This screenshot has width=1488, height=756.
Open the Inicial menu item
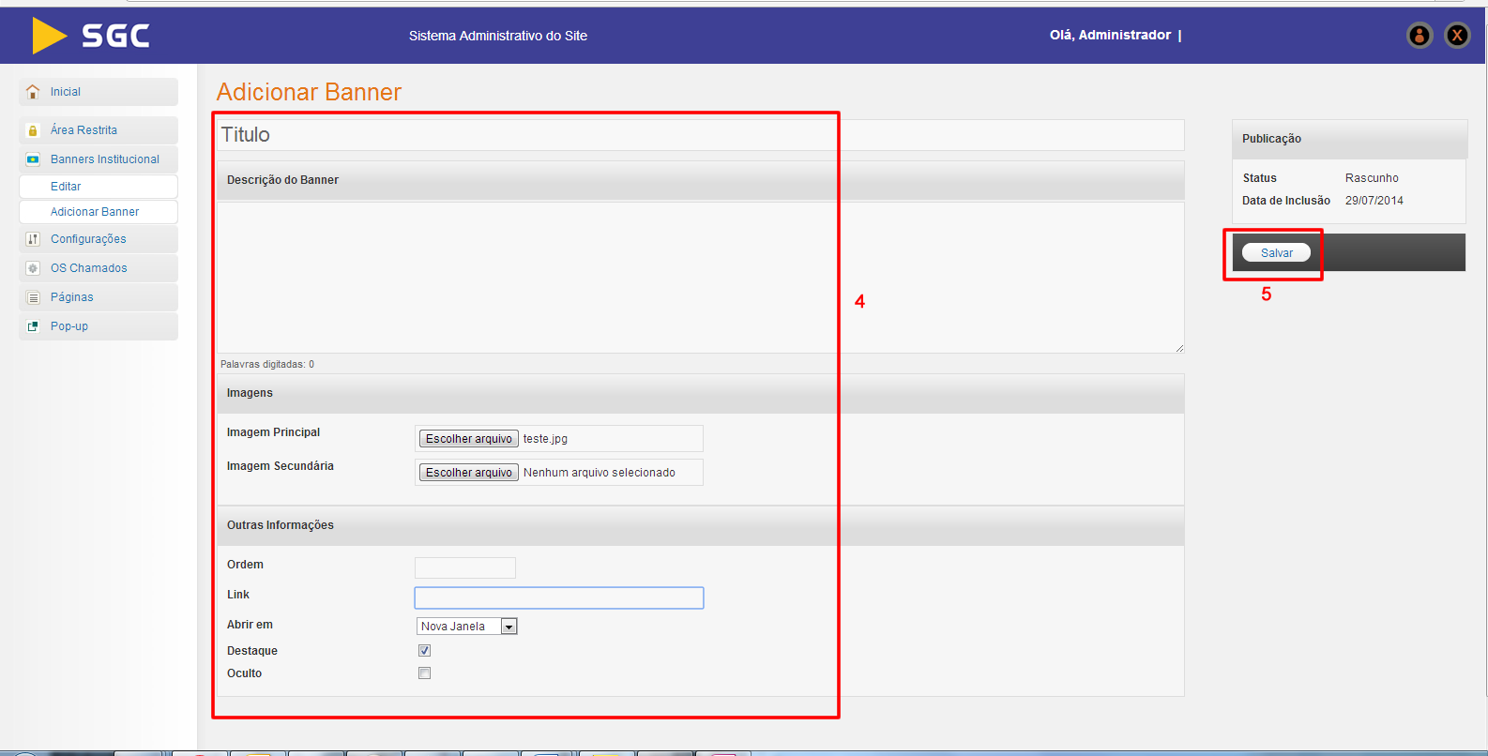point(99,92)
